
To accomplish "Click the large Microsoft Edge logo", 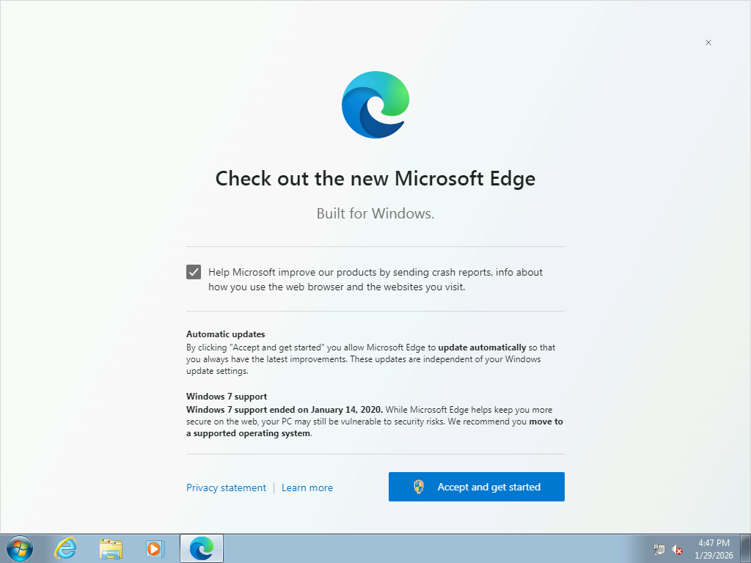I will pos(375,105).
